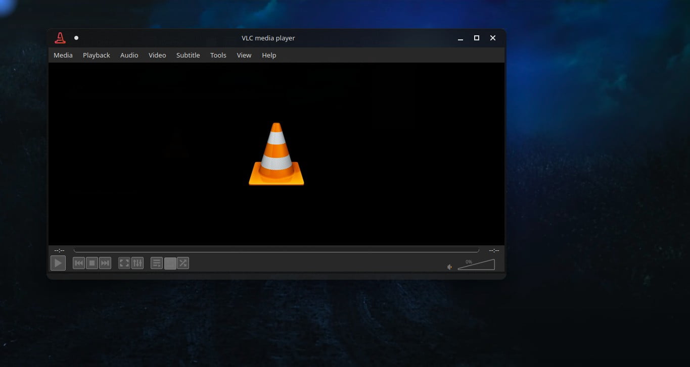690x367 pixels.
Task: Maximize the VLC media player window
Action: [476, 38]
